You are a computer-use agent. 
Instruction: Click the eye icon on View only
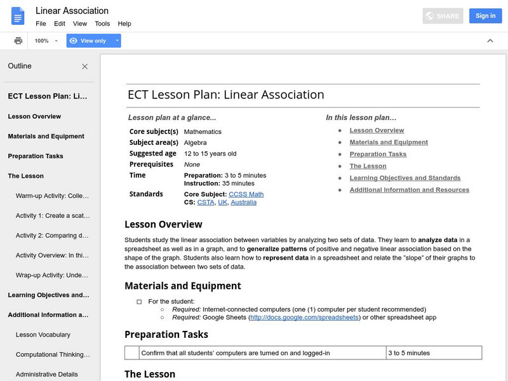click(74, 41)
